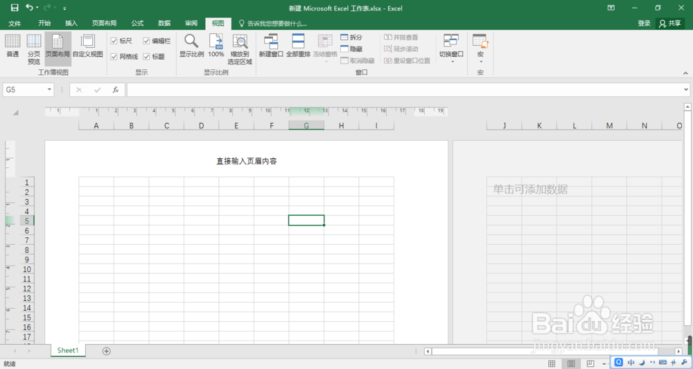Click the formula bar input field
This screenshot has width=693, height=369.
coord(405,89)
